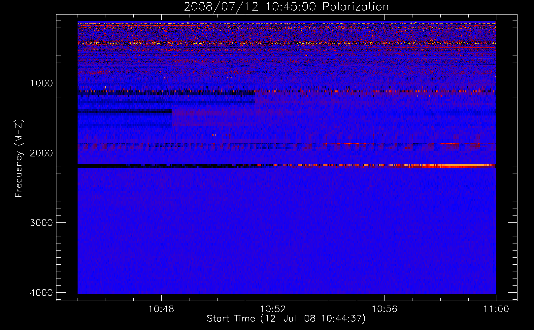Click the "3000" frequency tick label
The height and width of the screenshot is (330, 534).
pos(41,223)
